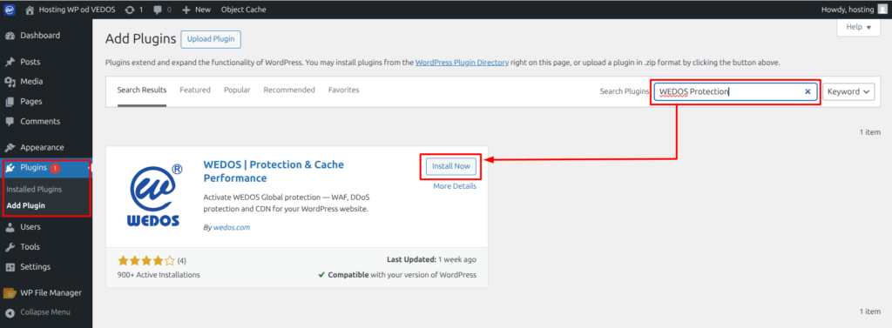Click the '(4)' ratings count text
The image size is (892, 328).
pyautogui.click(x=181, y=261)
